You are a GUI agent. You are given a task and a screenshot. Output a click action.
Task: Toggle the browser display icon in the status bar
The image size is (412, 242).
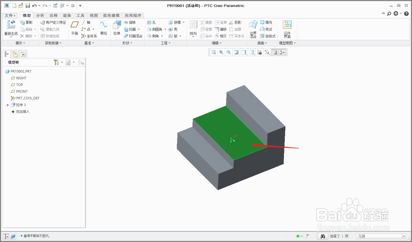click(13, 236)
